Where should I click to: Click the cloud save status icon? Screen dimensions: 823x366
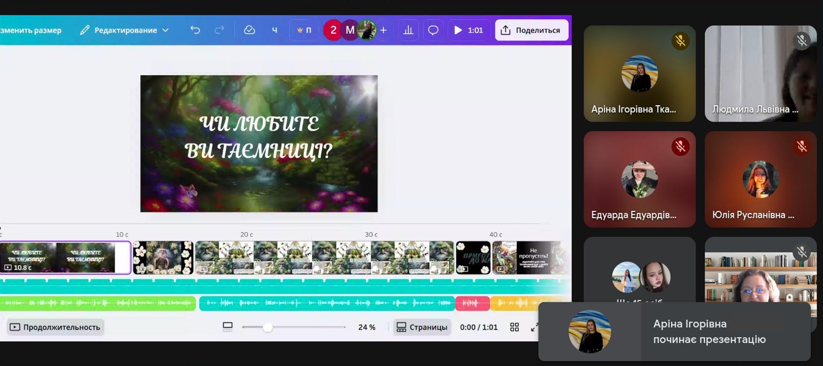pyautogui.click(x=249, y=30)
